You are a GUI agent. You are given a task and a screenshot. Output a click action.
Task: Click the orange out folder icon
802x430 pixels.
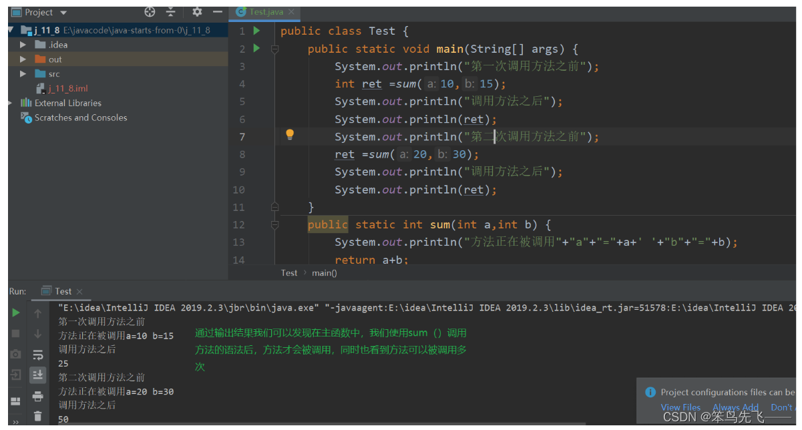point(40,59)
